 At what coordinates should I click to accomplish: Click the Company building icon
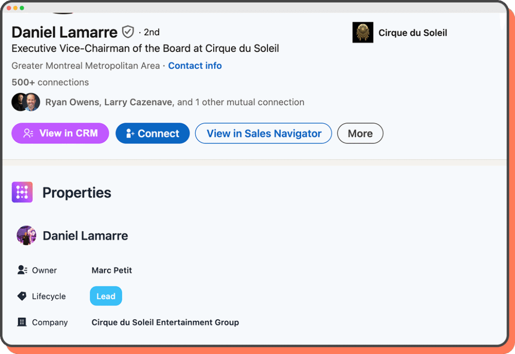(22, 322)
